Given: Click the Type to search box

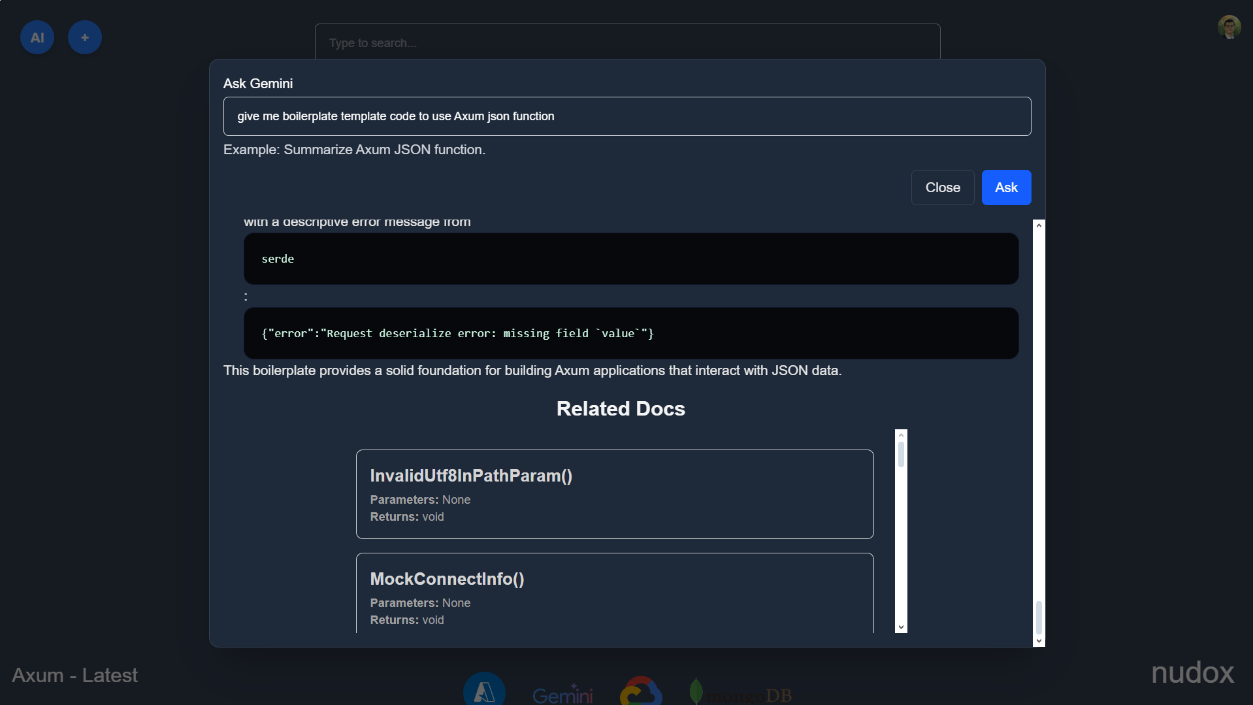Looking at the screenshot, I should [x=627, y=42].
